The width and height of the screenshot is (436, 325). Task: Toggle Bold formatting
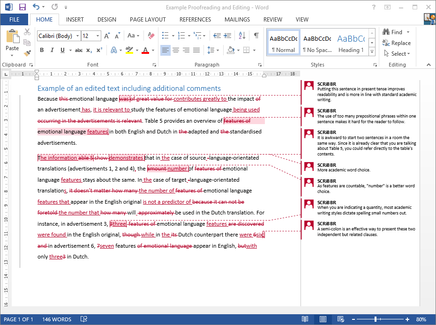click(42, 50)
